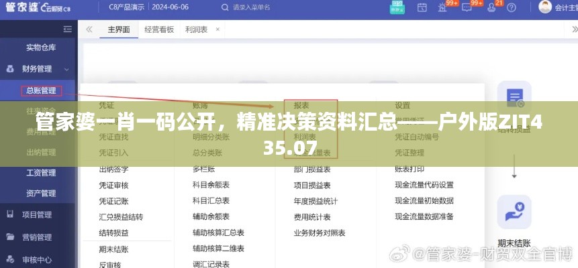Open 现金流量代码设置 menu entry
Screen dimensions: 578x268
pos(424,185)
